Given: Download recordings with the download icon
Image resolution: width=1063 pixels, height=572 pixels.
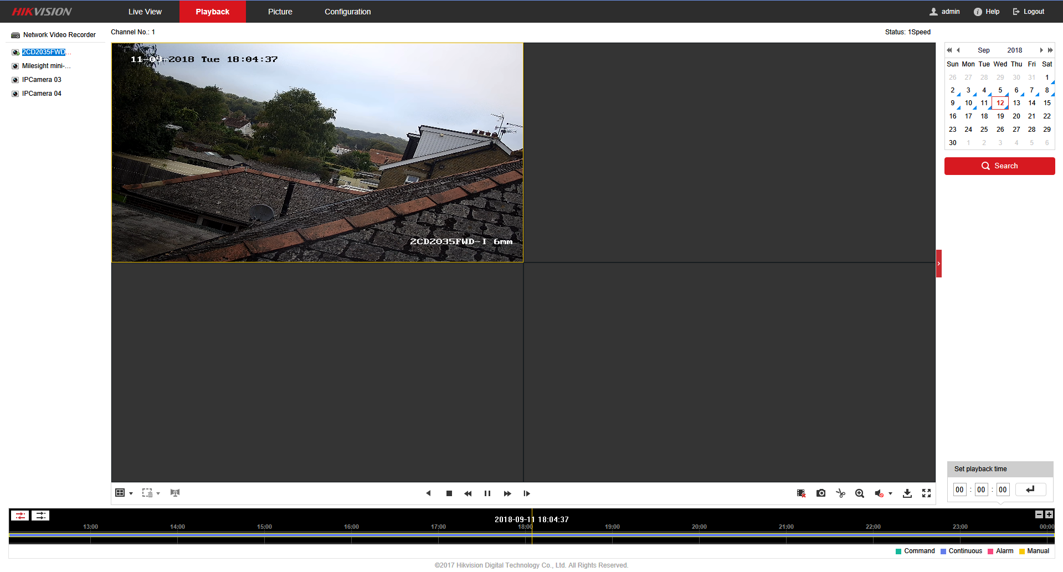Looking at the screenshot, I should [x=907, y=493].
